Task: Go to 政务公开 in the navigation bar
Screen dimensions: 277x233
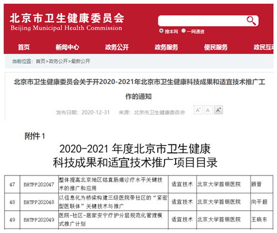Action: (x=117, y=47)
